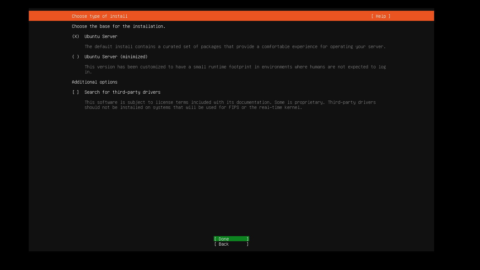Select the Ubuntu Server label text
This screenshot has height=270, width=480.
tap(100, 36)
